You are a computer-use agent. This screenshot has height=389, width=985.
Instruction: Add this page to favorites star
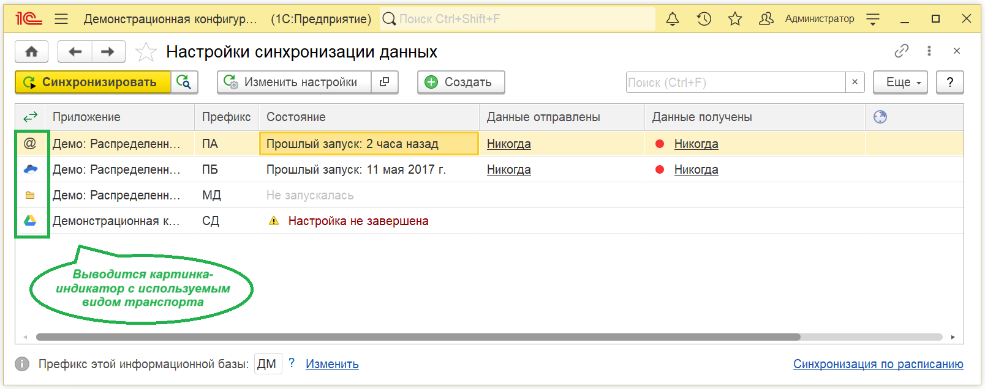click(146, 52)
